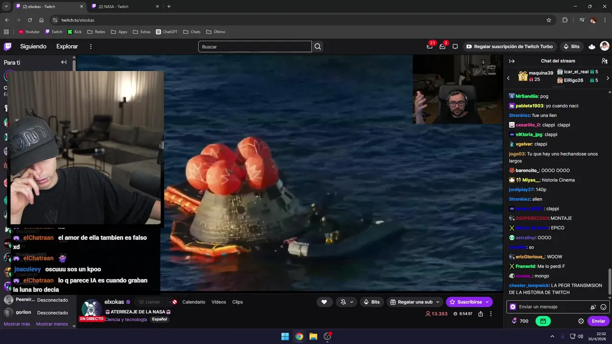This screenshot has height=344, width=612.
Task: Open the volume speaker tray icon
Action: tap(580, 336)
